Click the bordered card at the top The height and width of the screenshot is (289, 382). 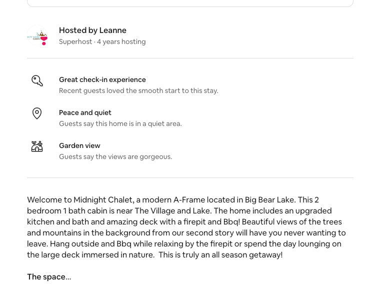[x=190, y=2]
